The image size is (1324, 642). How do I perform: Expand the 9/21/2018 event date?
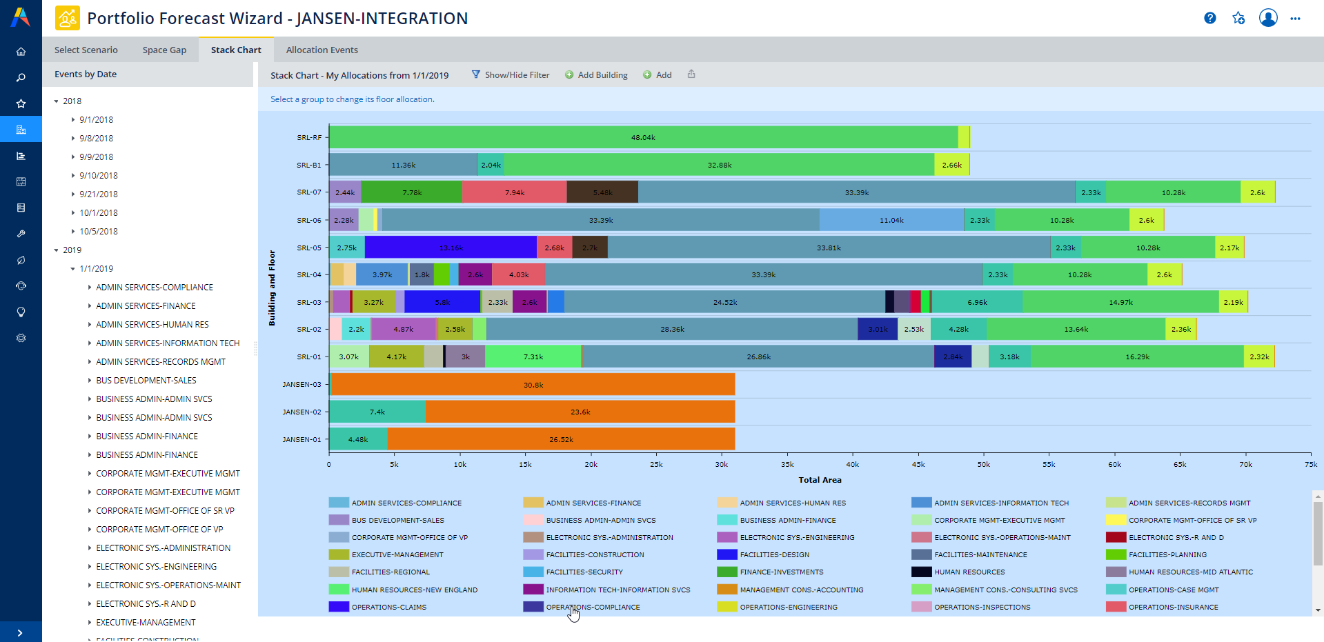(x=73, y=194)
